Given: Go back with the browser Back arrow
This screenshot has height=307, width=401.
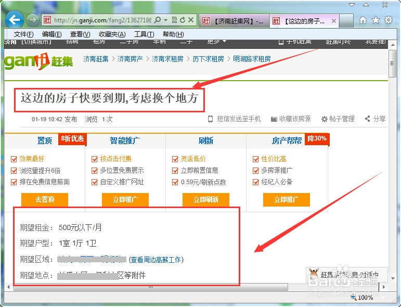Looking at the screenshot, I should tap(15, 19).
